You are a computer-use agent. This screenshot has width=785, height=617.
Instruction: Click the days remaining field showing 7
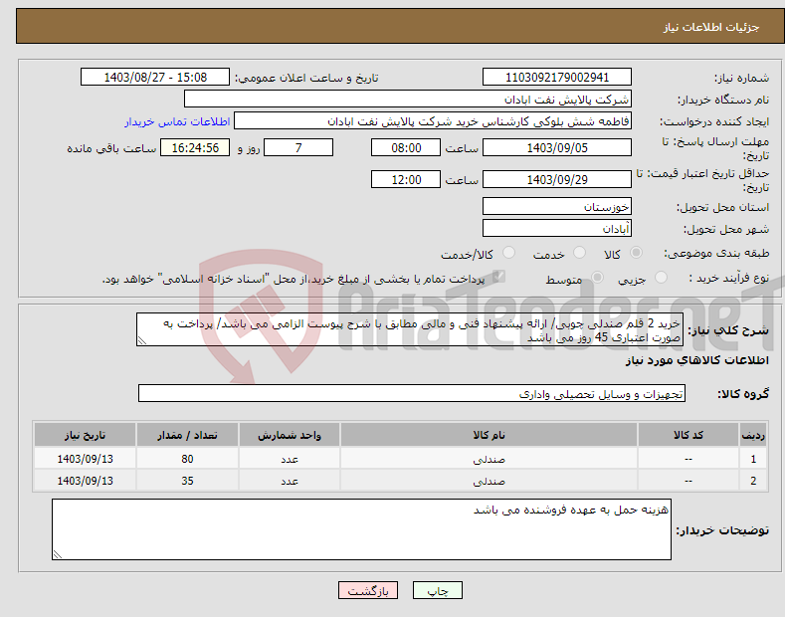298,147
